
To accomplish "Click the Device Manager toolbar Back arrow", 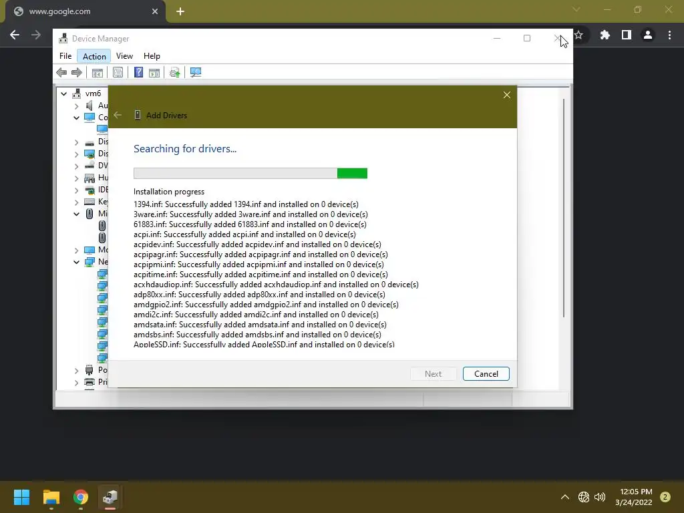I will point(61,72).
